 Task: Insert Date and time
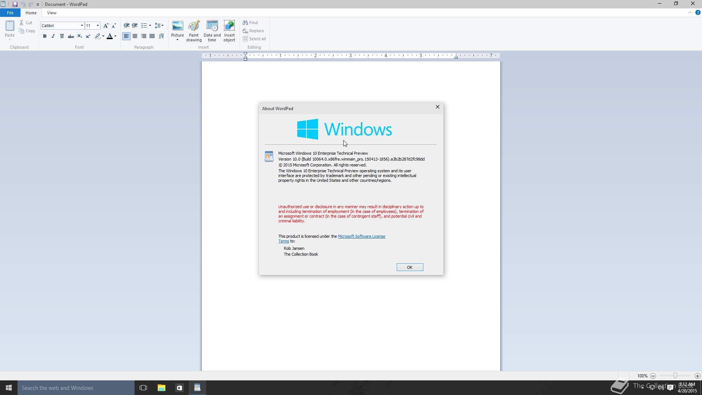(212, 31)
